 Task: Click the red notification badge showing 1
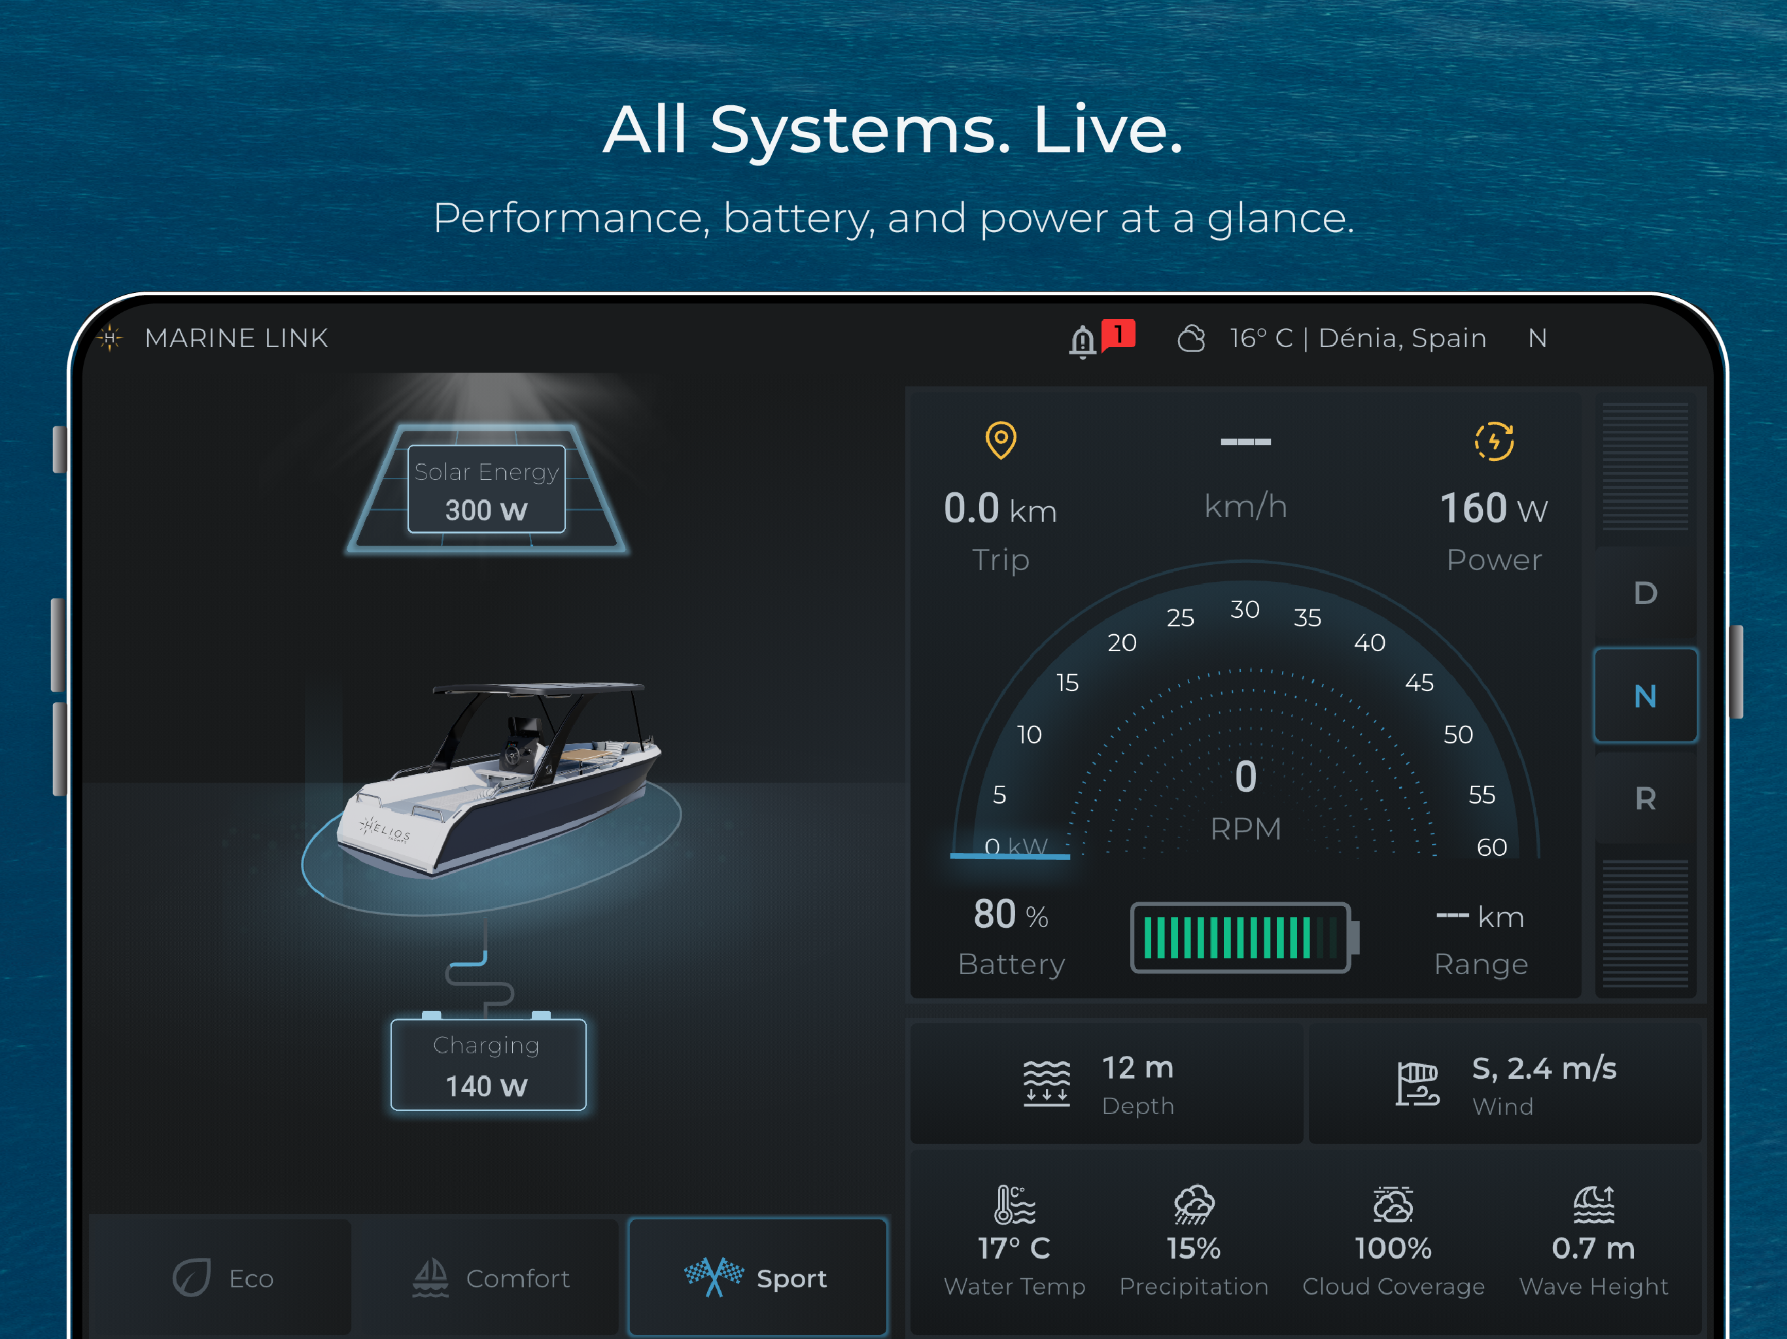1119,334
